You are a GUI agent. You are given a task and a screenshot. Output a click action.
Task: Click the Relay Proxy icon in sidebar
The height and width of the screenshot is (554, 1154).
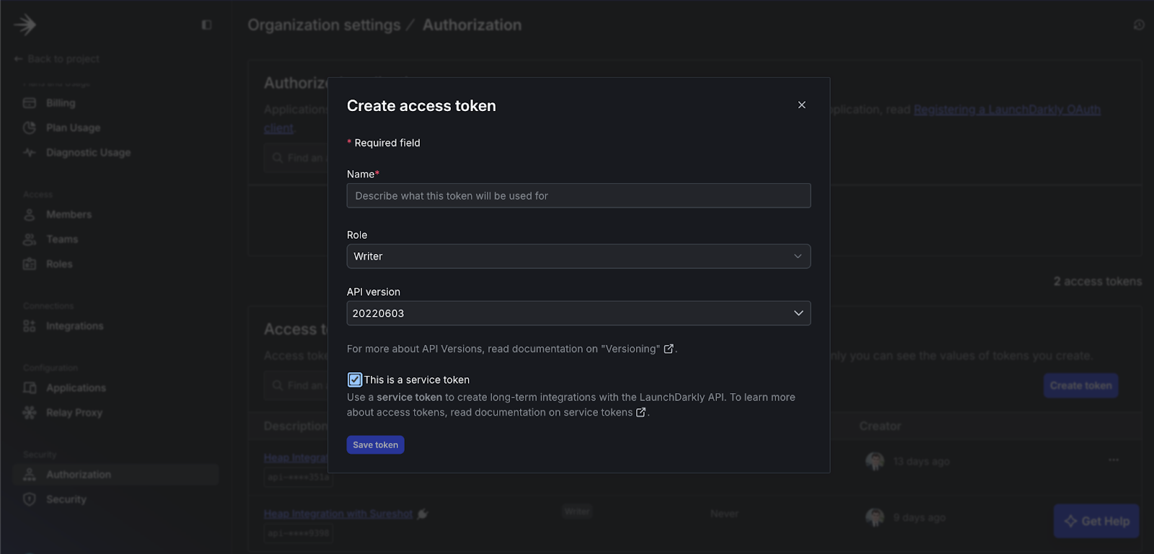coord(30,413)
